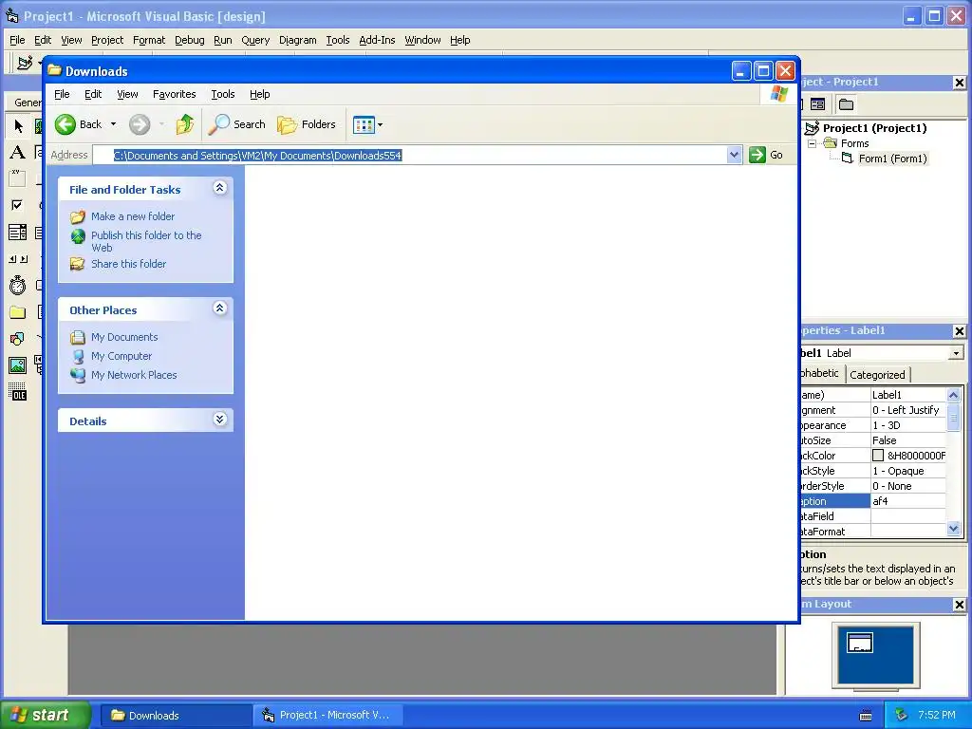Switch to Downloads taskbar button
This screenshot has height=729, width=972.
pos(176,716)
